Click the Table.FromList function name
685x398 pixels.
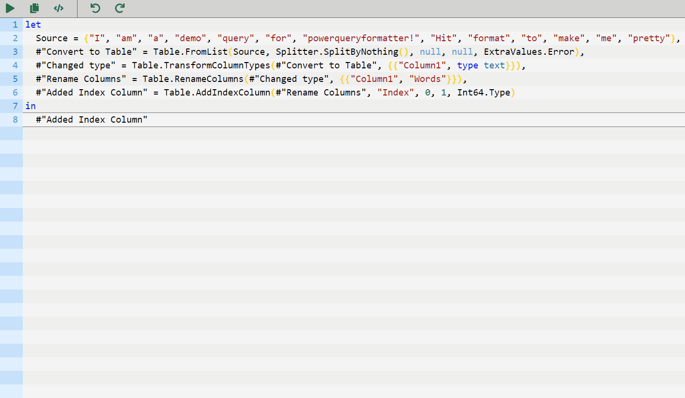(x=191, y=51)
